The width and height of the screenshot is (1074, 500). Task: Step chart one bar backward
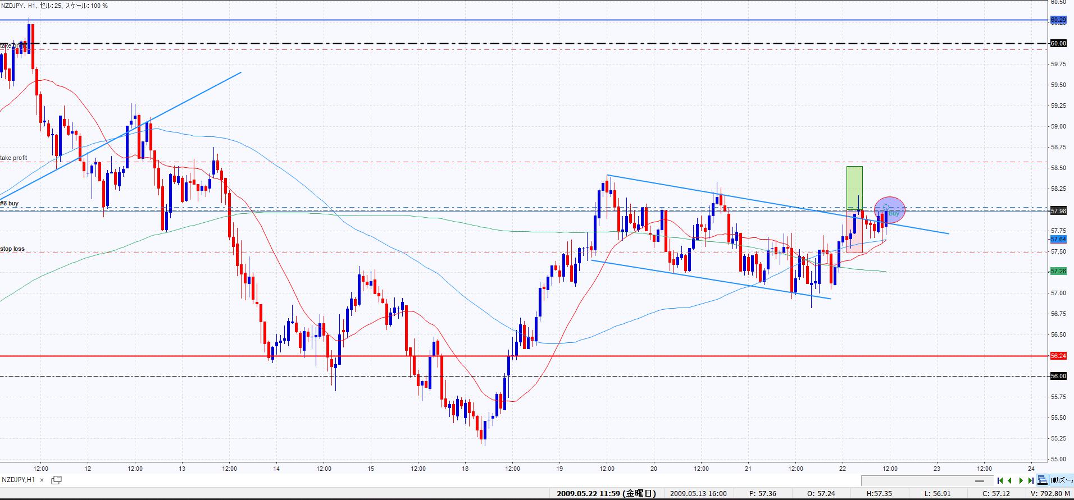1010,480
